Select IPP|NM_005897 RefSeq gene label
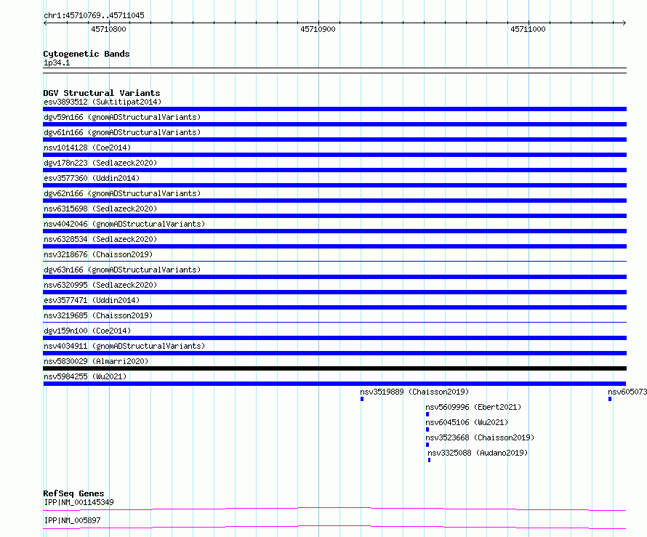 [72, 520]
